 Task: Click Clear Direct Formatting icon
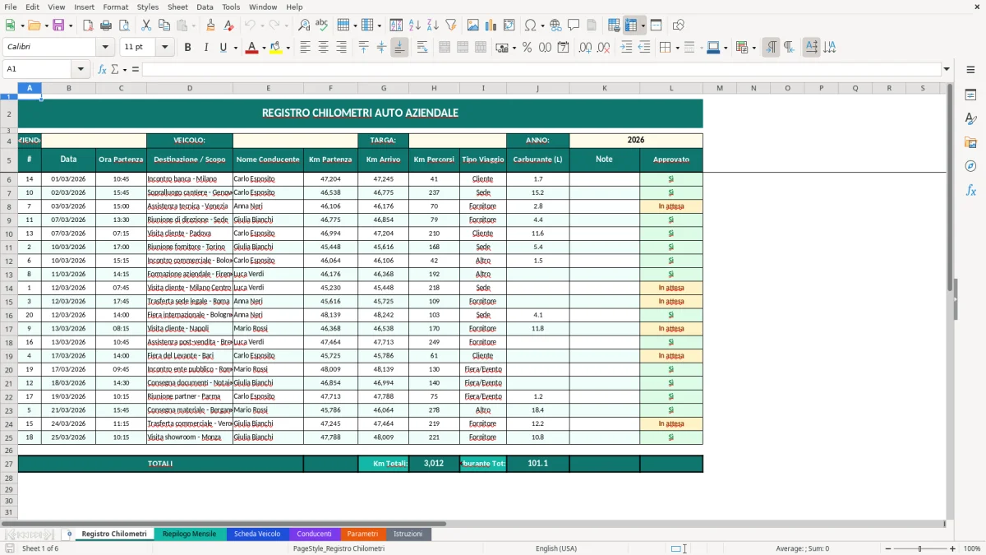pos(228,25)
